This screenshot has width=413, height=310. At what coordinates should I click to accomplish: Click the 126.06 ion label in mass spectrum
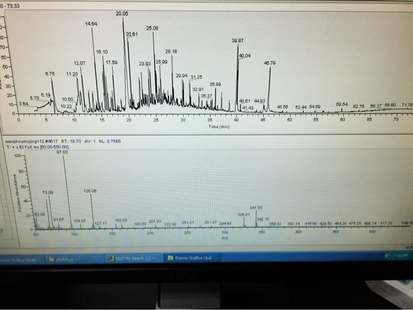(90, 191)
